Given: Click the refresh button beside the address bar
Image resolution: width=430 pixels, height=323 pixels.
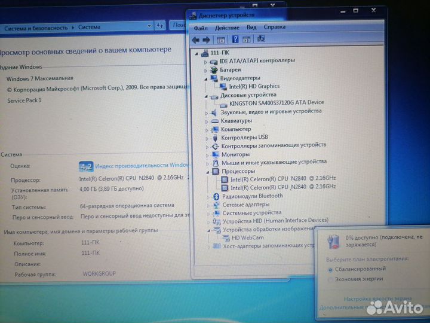Looking at the screenshot, I should click(x=160, y=26).
